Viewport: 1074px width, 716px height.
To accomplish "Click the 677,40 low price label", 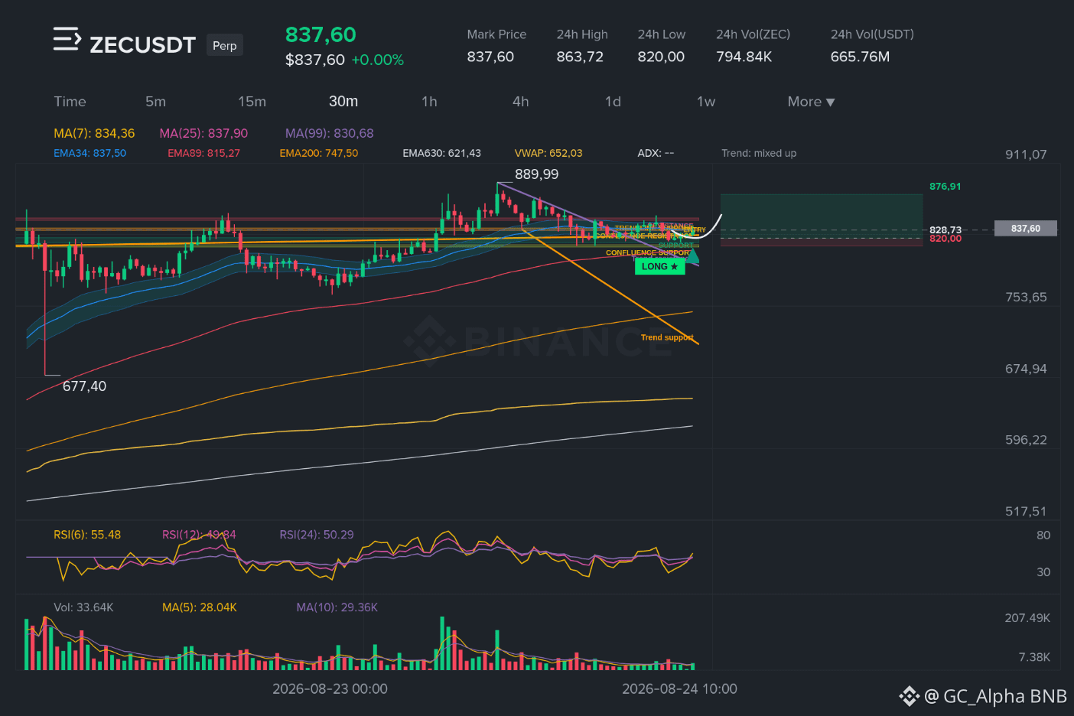I will pyautogui.click(x=84, y=386).
